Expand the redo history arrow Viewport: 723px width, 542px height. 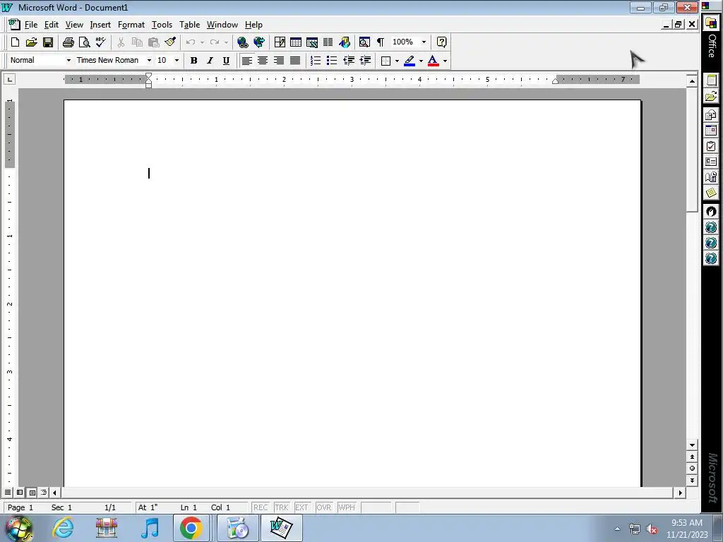pos(226,42)
